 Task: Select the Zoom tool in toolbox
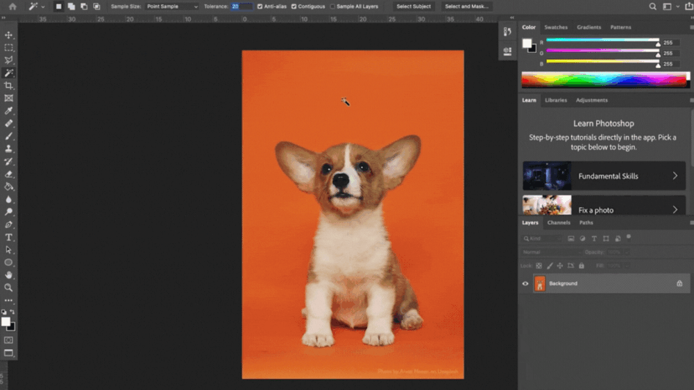point(8,287)
